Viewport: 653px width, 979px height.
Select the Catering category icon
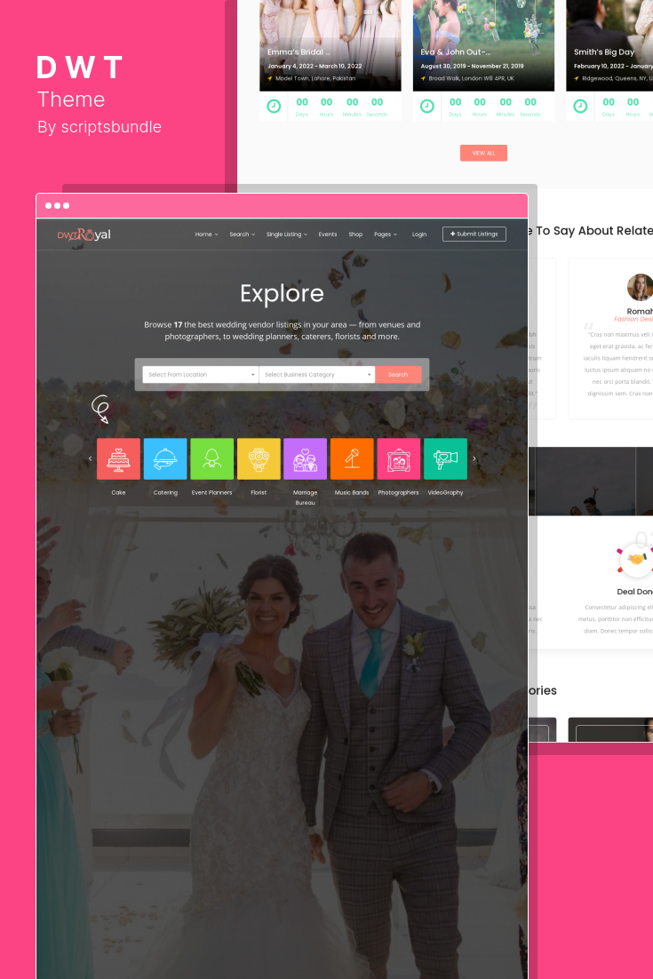point(165,459)
